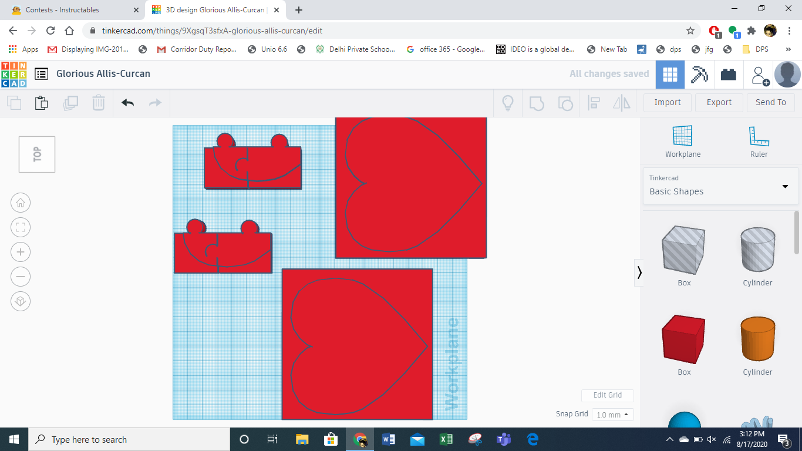Click the Align tool icon
The width and height of the screenshot is (802, 451).
pyautogui.click(x=594, y=103)
